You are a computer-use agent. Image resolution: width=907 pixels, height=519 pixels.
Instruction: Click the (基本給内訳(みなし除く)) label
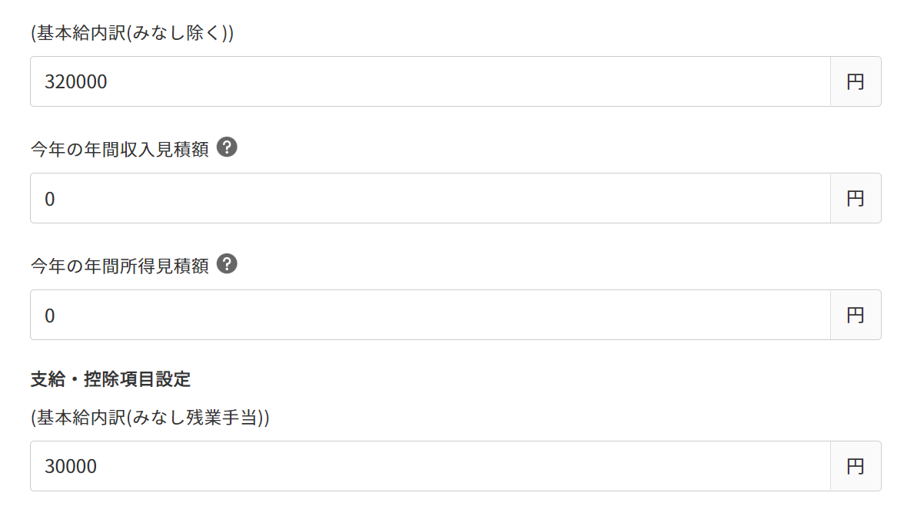[x=132, y=32]
